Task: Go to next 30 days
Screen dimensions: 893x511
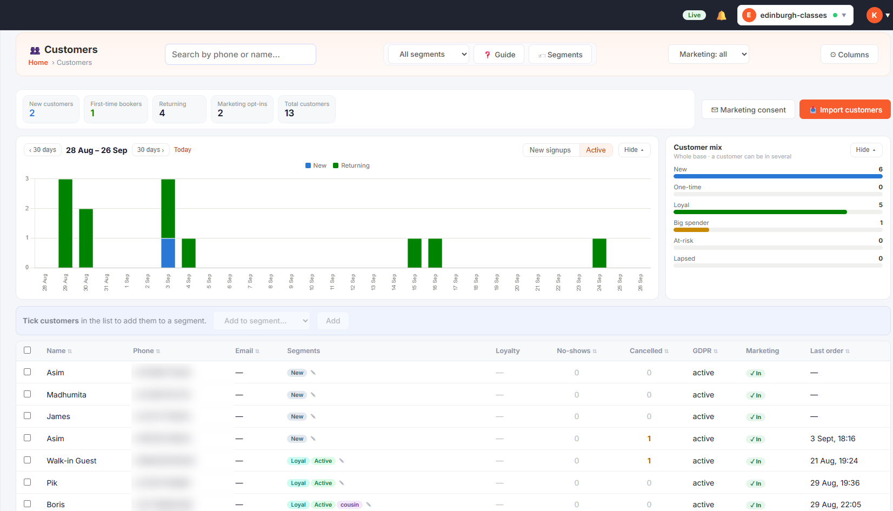Action: pos(151,150)
